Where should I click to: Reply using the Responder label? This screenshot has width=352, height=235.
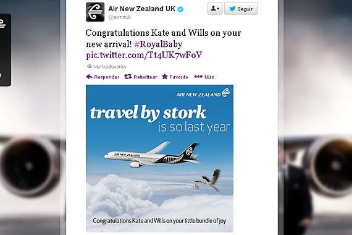coord(107,77)
